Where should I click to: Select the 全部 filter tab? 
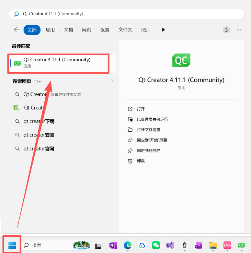pos(32,30)
